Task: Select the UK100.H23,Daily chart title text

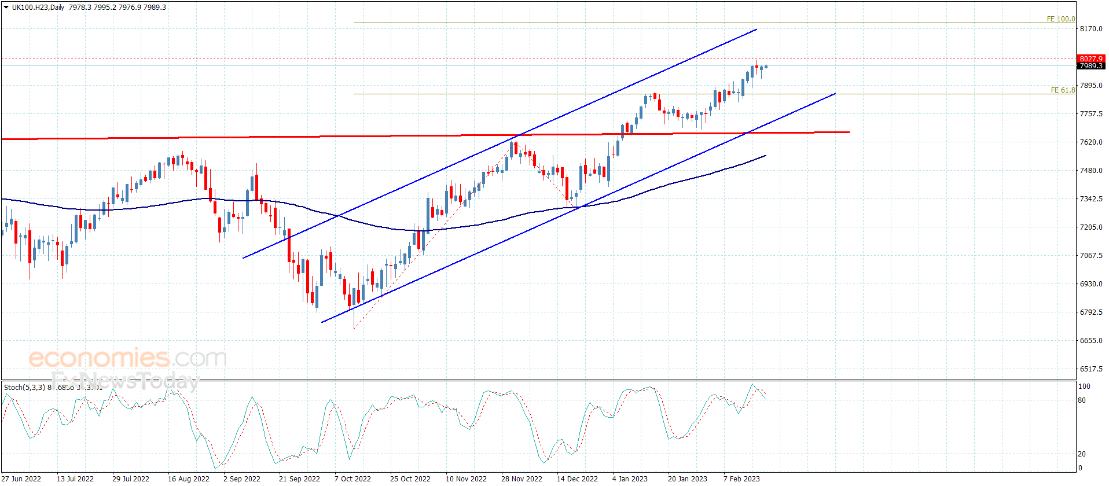Action: pos(38,8)
